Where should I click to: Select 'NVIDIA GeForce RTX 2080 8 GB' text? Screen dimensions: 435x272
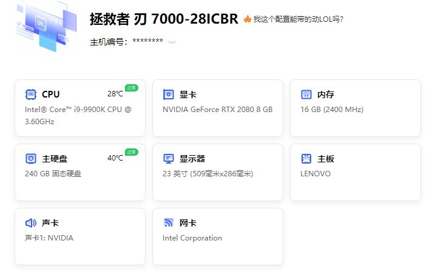click(217, 110)
